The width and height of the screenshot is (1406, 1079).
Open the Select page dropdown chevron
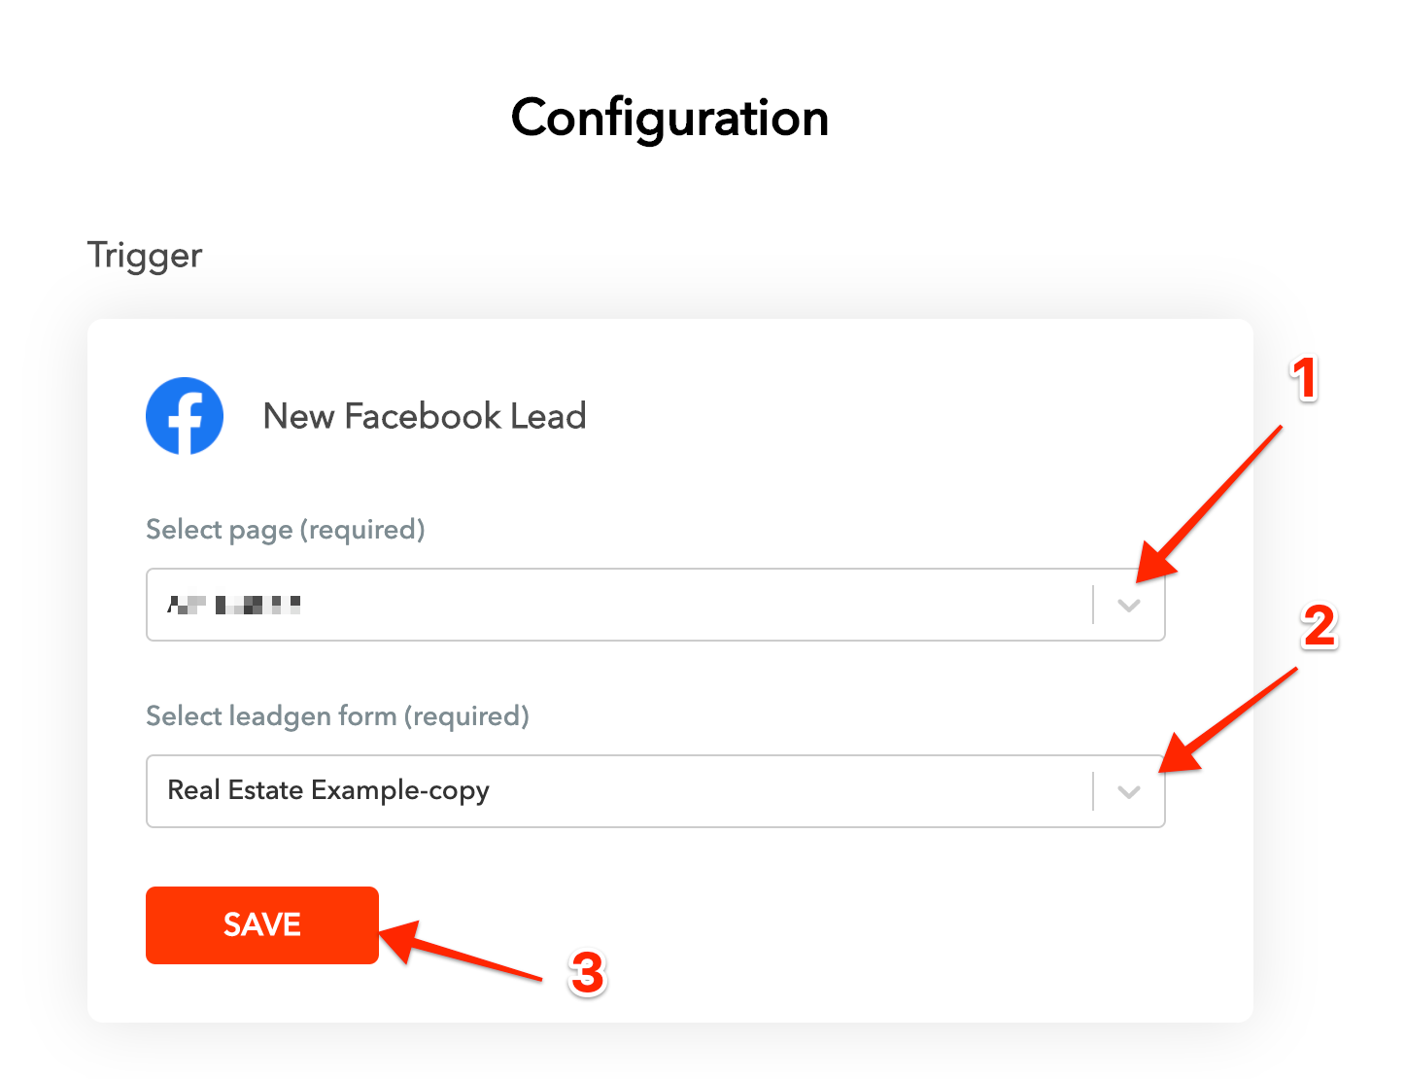click(x=1128, y=605)
